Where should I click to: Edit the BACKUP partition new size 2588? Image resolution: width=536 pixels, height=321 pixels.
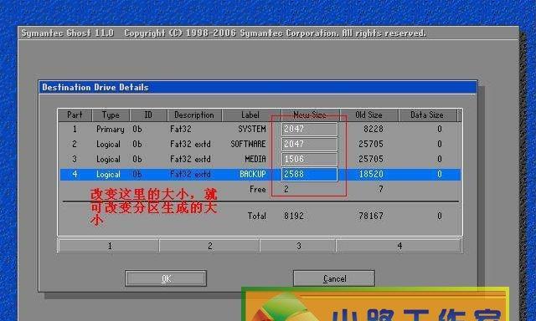[309, 175]
